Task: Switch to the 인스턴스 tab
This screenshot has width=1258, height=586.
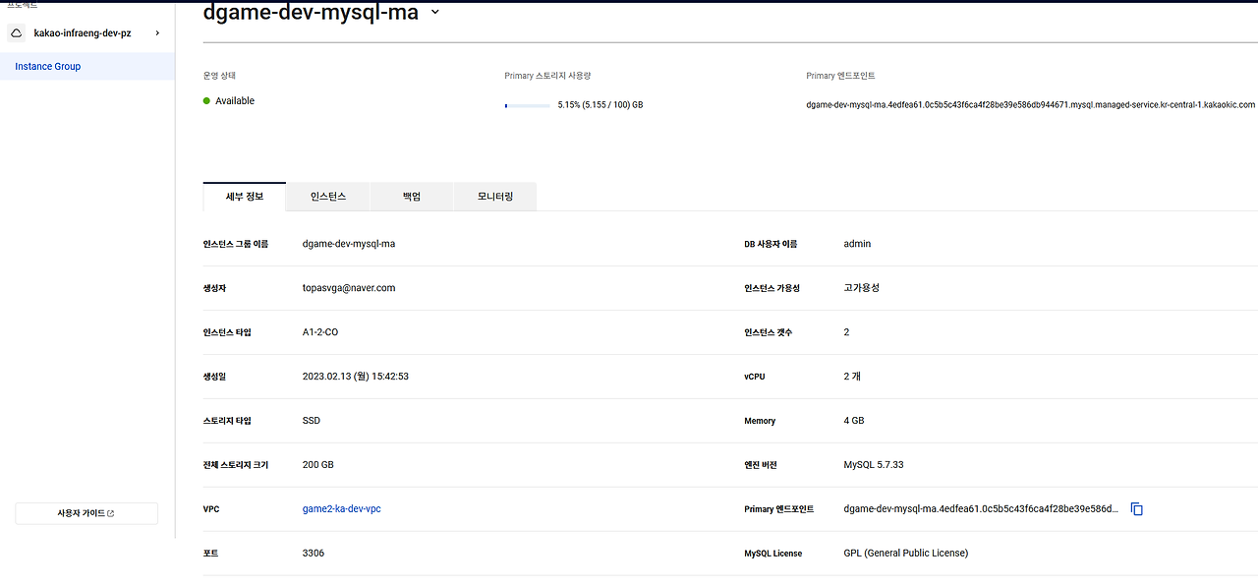Action: 328,197
